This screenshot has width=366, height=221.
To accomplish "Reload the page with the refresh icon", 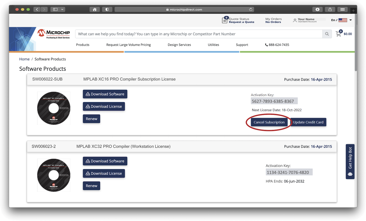I will (x=250, y=10).
